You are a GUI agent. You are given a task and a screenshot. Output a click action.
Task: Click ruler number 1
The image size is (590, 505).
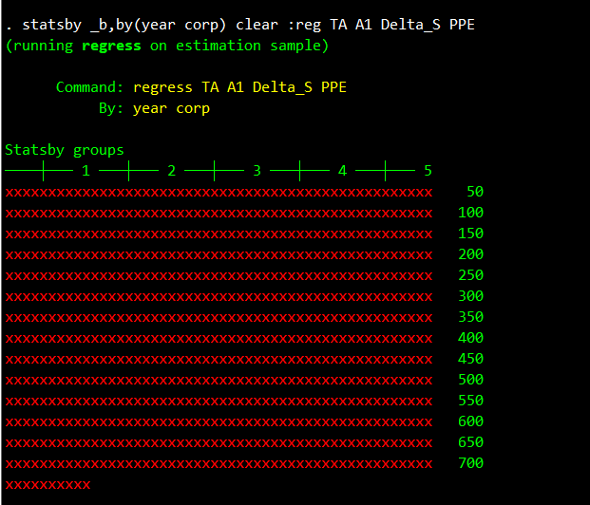[x=86, y=171]
